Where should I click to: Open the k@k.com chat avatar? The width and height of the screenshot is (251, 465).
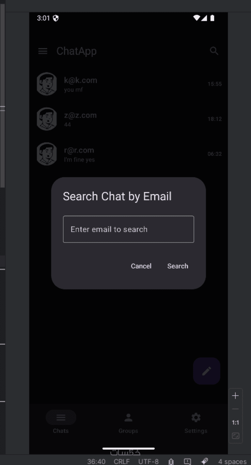point(47,84)
